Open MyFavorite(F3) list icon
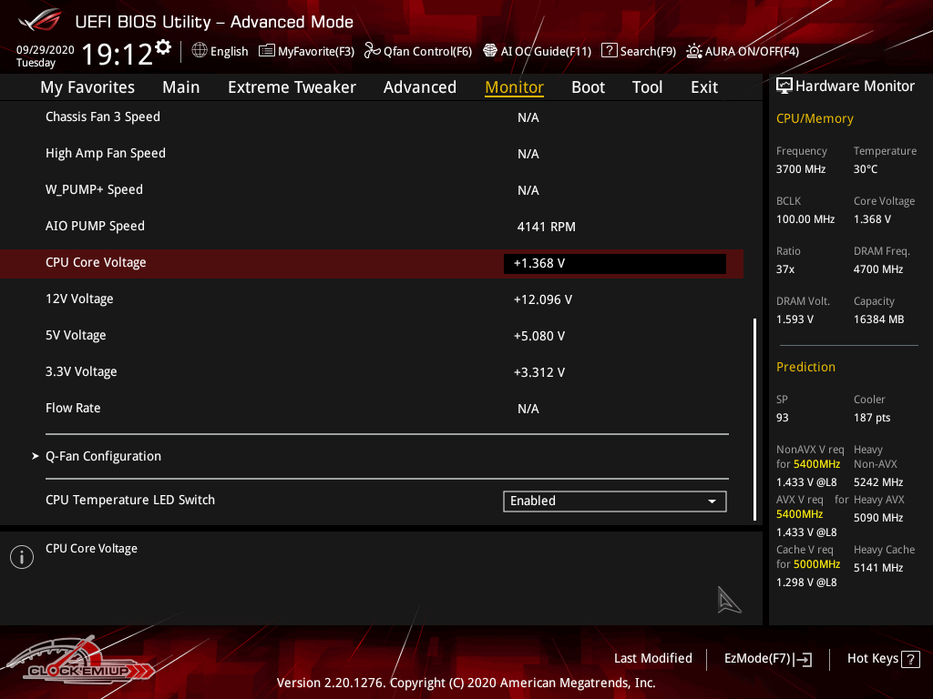Screen dimensions: 933x699 coord(267,51)
